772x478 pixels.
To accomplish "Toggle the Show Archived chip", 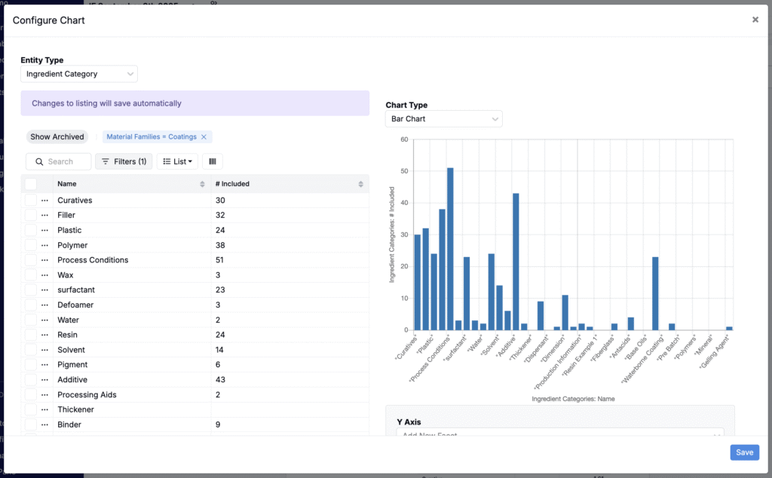I will (x=57, y=137).
